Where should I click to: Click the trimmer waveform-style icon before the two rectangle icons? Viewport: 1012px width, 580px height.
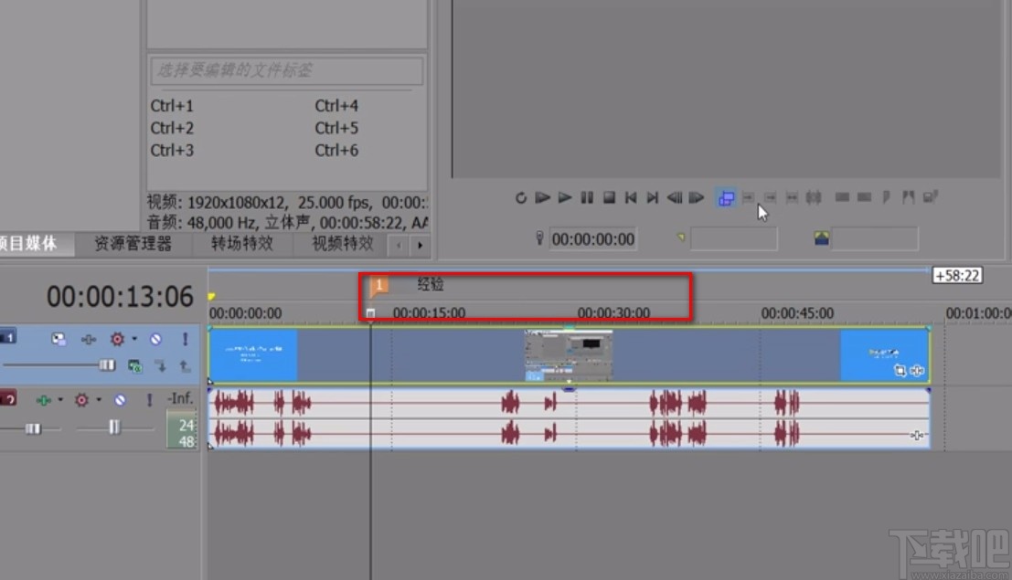[814, 197]
